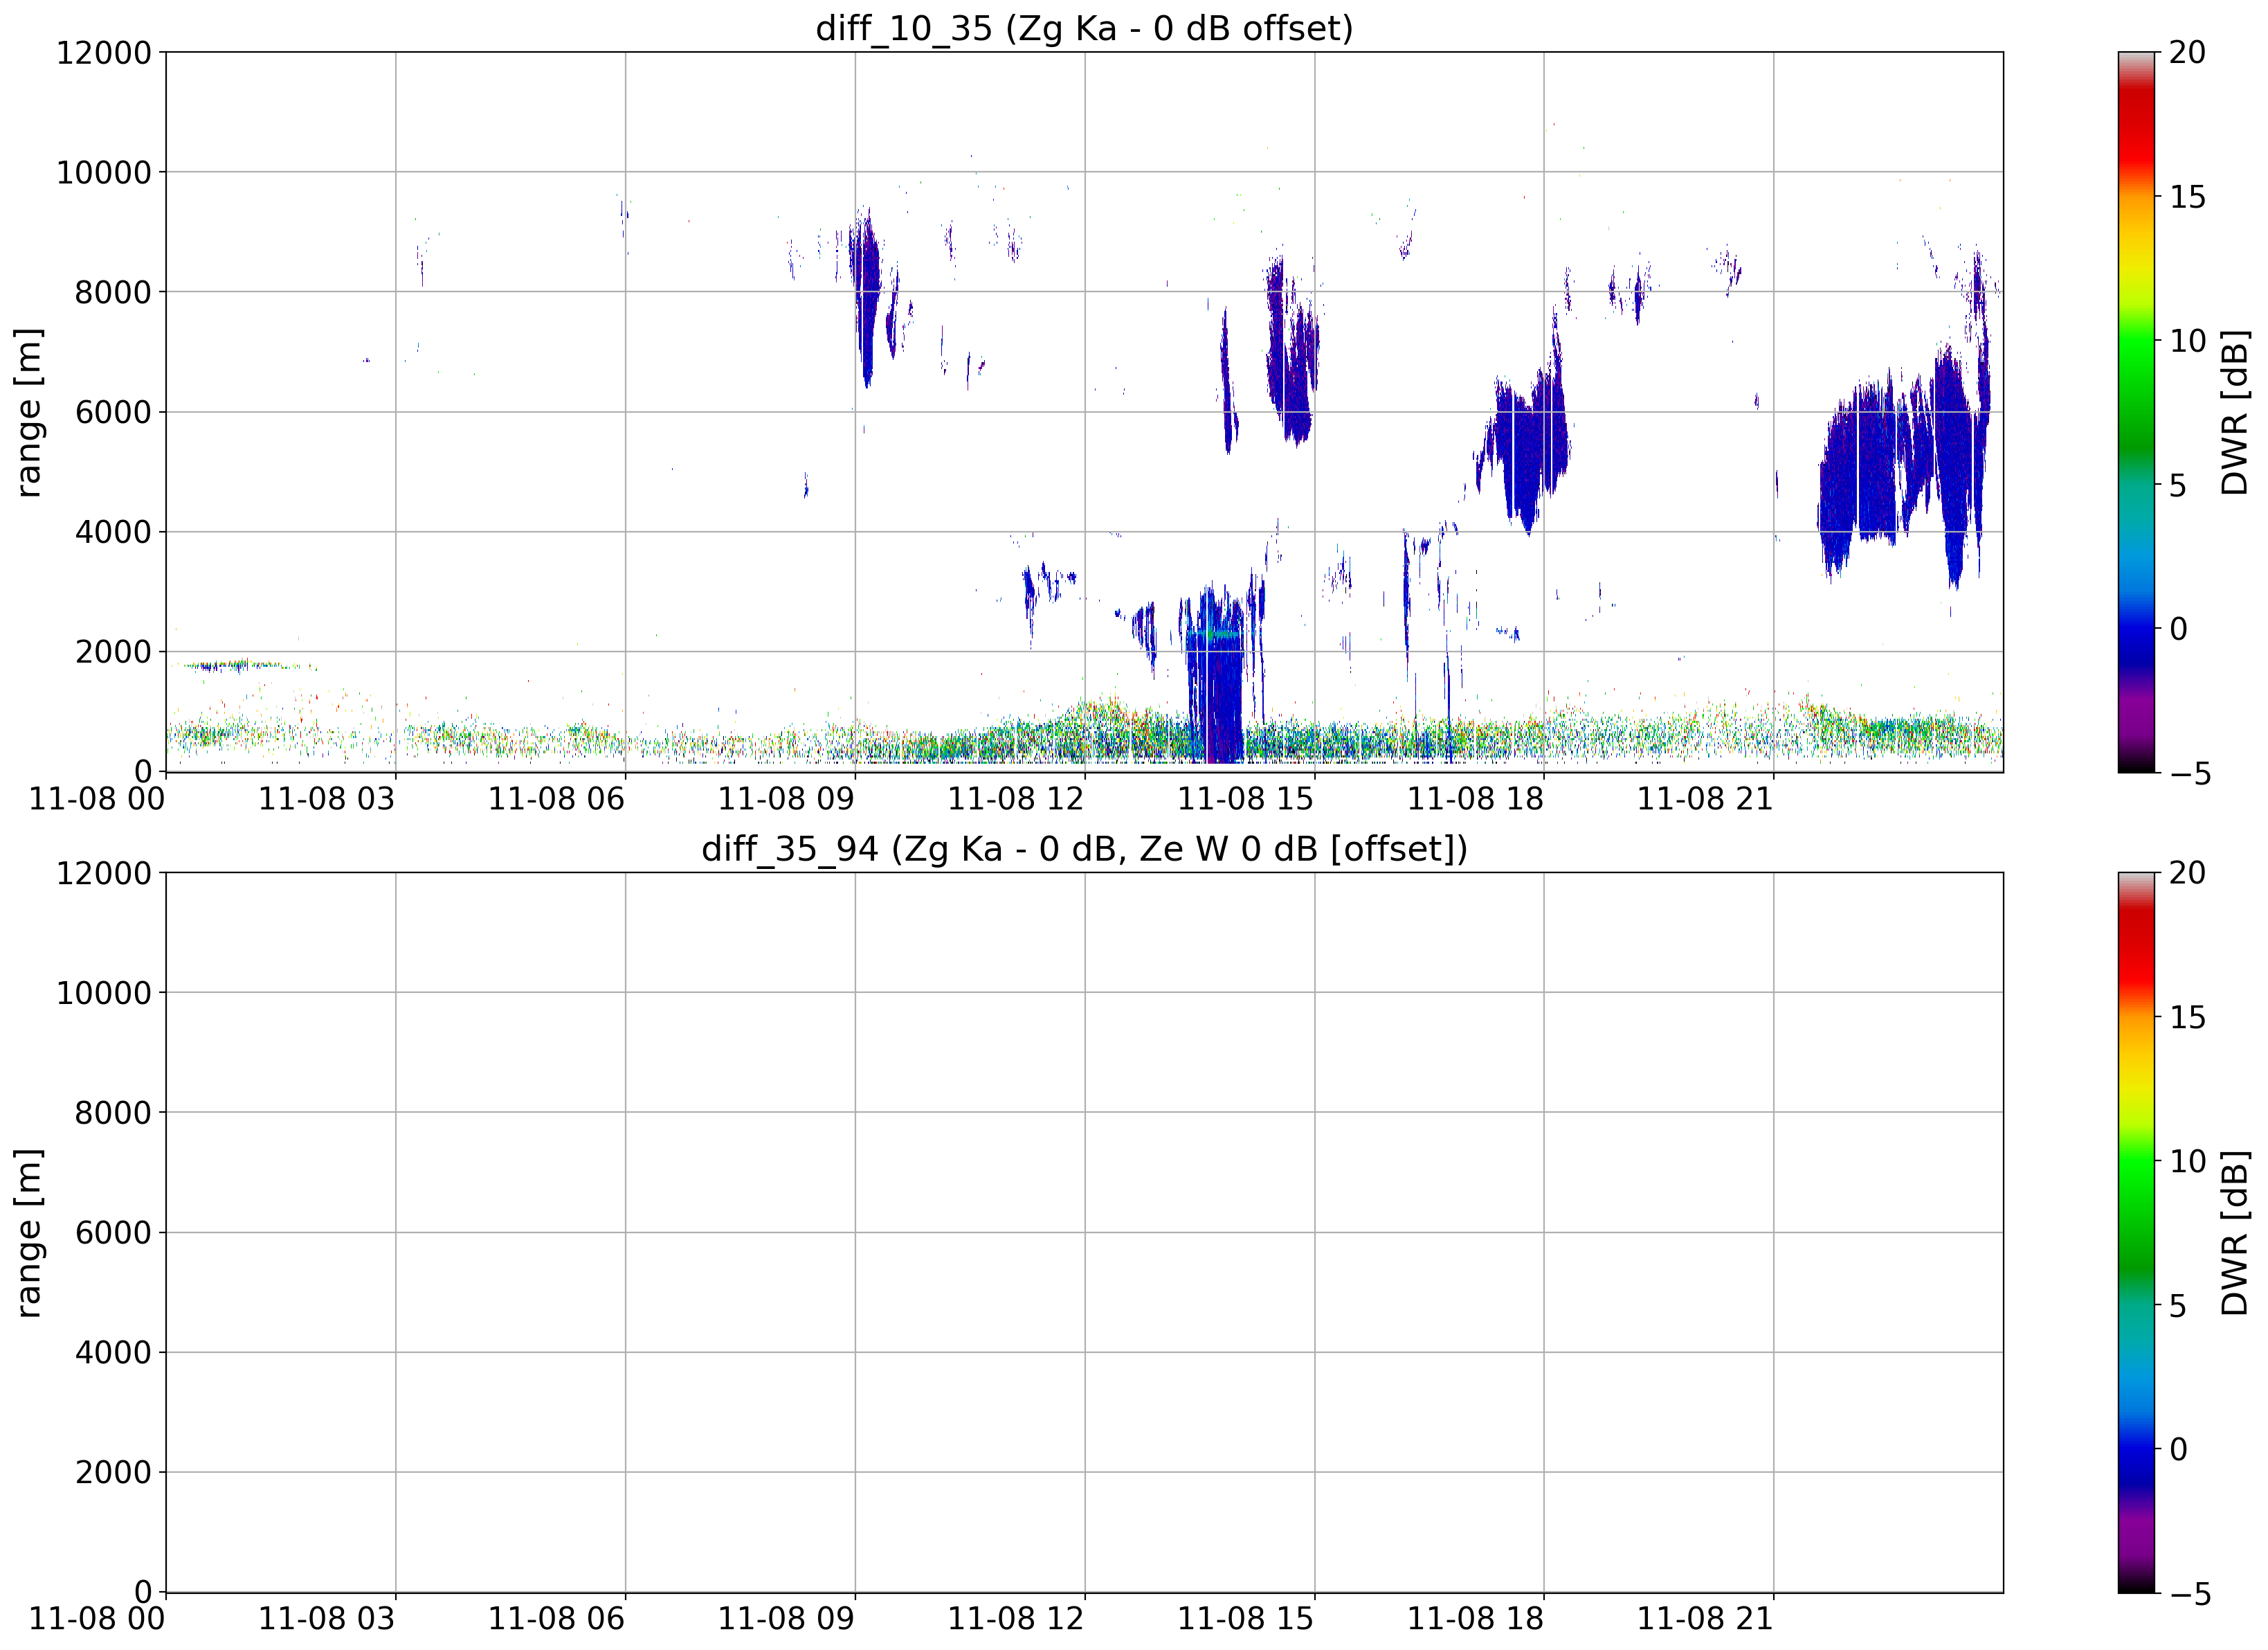Click the '20' tick on the diff_10_35 colorbar
Viewport: 2268px width, 1650px height.
(x=2187, y=52)
